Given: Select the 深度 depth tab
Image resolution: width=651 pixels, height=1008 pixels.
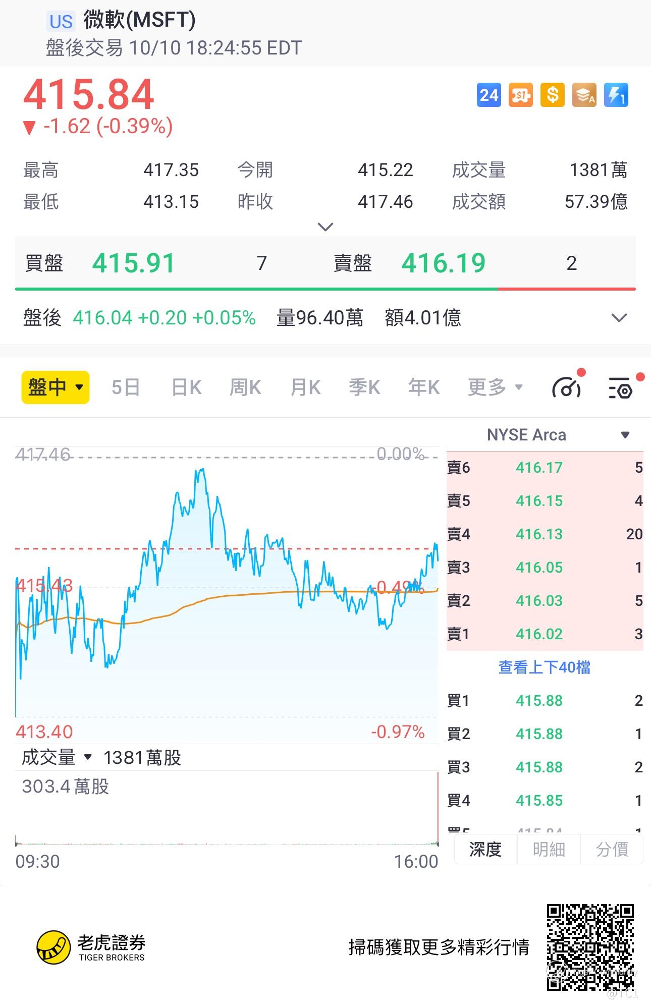Looking at the screenshot, I should (x=485, y=850).
